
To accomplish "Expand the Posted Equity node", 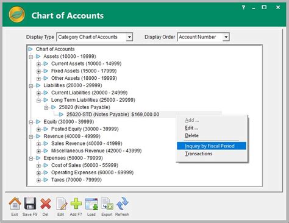I will pyautogui.click(x=38, y=129).
